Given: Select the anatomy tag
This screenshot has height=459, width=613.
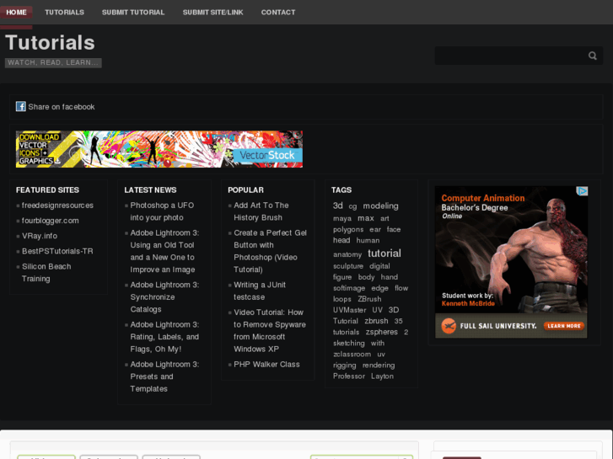Looking at the screenshot, I should click(347, 254).
